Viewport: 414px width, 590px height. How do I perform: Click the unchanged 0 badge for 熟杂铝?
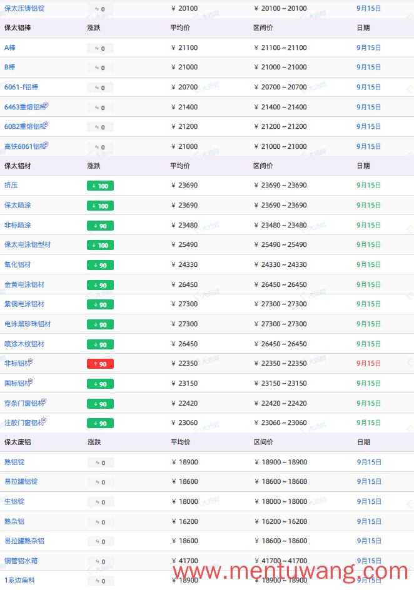pyautogui.click(x=101, y=522)
